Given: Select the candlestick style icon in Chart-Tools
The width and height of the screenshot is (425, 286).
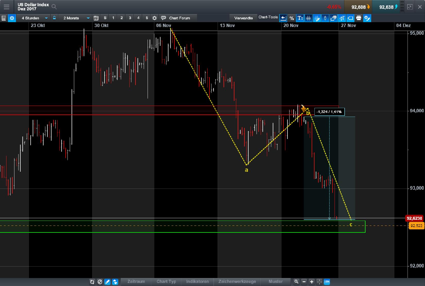Looking at the screenshot, I should 325,18.
